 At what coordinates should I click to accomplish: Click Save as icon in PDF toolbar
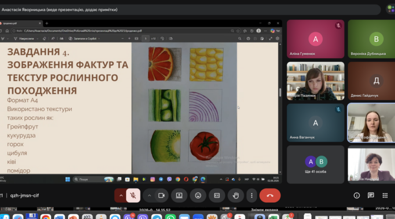coord(262,39)
